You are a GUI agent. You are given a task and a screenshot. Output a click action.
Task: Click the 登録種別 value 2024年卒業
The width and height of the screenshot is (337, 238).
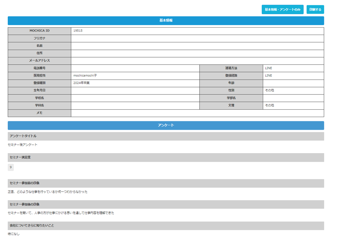82,83
